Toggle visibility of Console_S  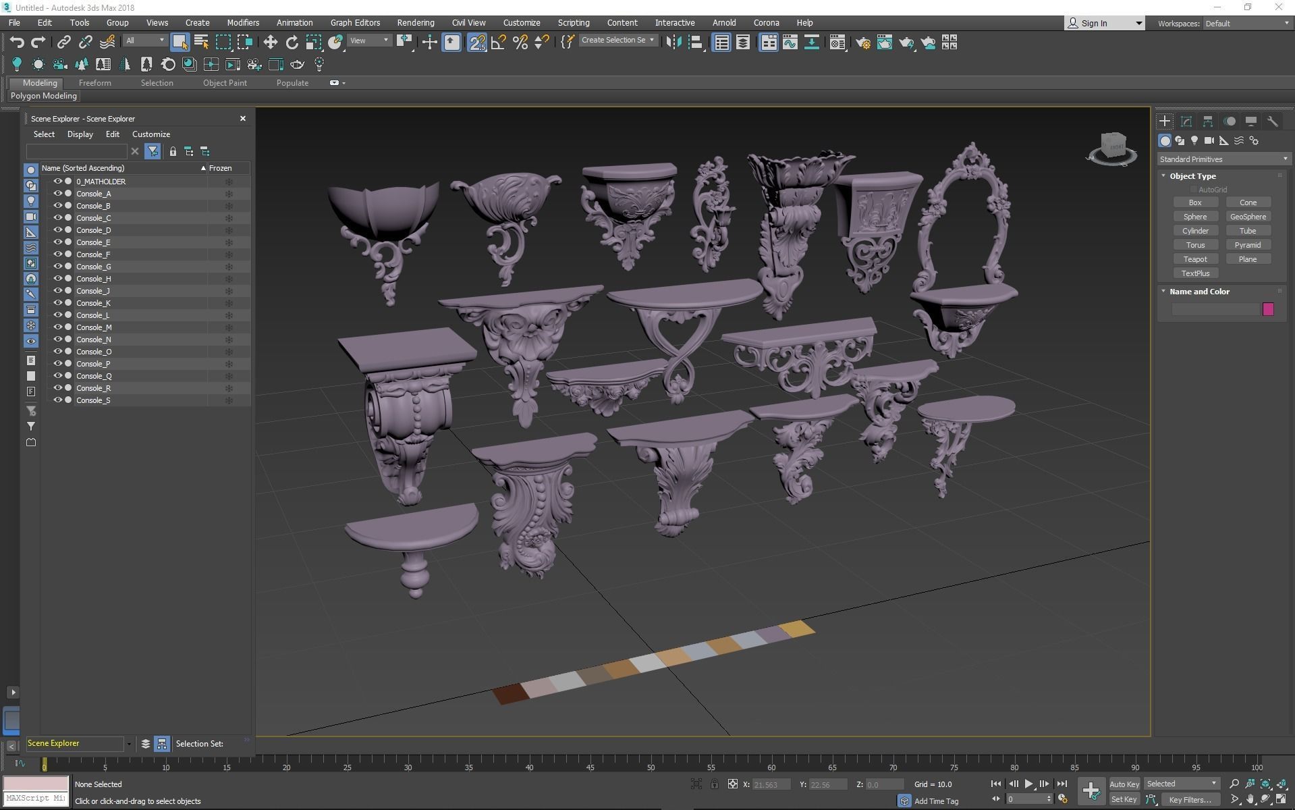(58, 400)
